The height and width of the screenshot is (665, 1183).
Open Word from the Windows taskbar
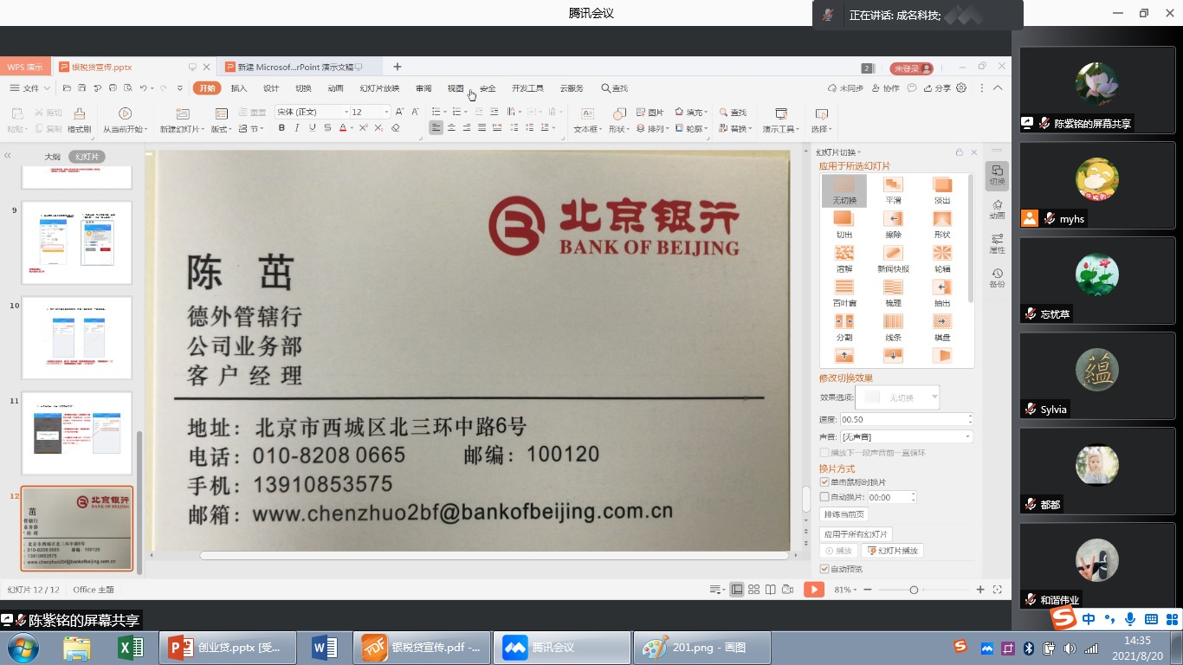tap(325, 648)
